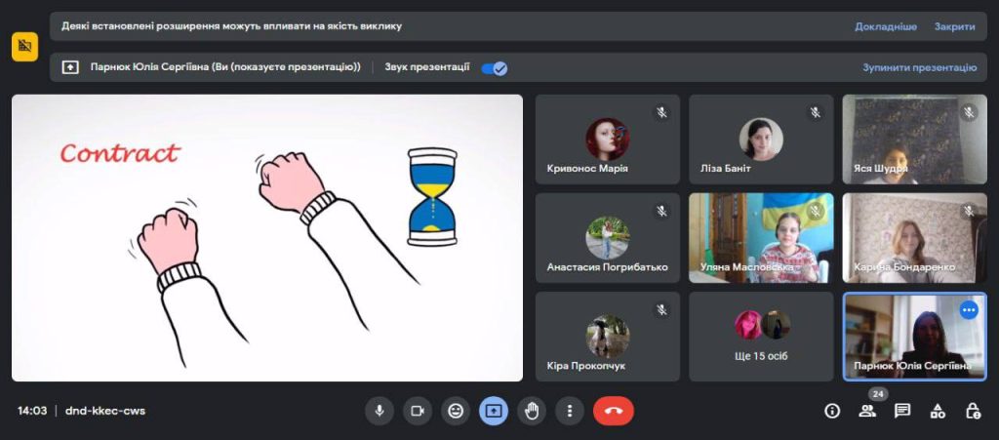999x440 pixels.
Task: Open the chat messages panel
Action: 902,411
